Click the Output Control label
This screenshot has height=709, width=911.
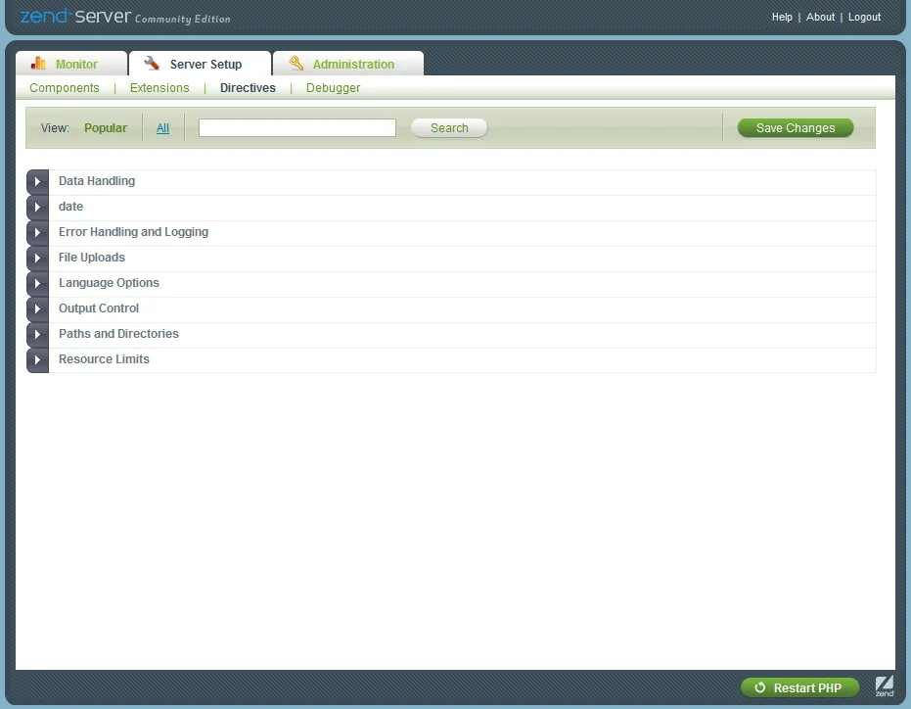pyautogui.click(x=99, y=308)
